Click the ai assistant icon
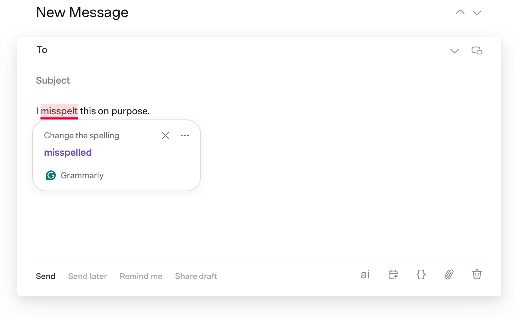The image size is (515, 317). (365, 275)
